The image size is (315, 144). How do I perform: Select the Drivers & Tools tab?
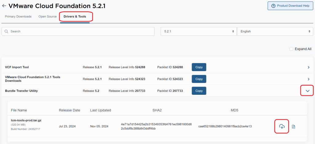tap(75, 17)
